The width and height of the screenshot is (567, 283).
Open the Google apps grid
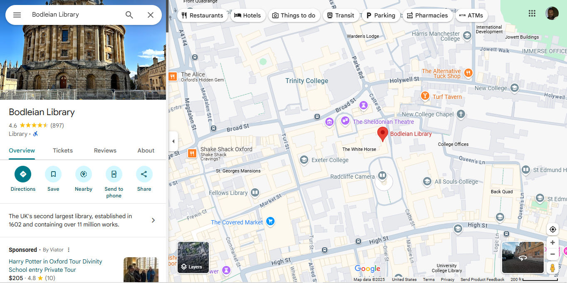point(532,13)
